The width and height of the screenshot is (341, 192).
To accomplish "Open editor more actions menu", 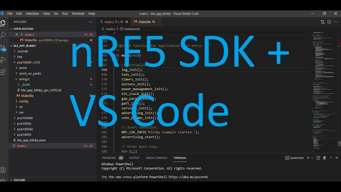I will 336,22.
